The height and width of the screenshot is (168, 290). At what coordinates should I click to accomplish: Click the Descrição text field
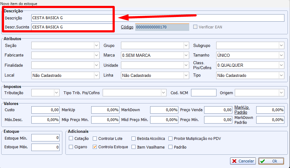[158, 18]
